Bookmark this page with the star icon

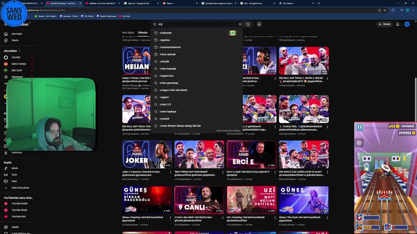click(x=385, y=10)
